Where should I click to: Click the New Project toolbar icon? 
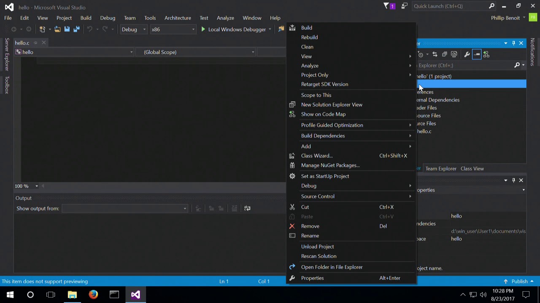(x=42, y=29)
